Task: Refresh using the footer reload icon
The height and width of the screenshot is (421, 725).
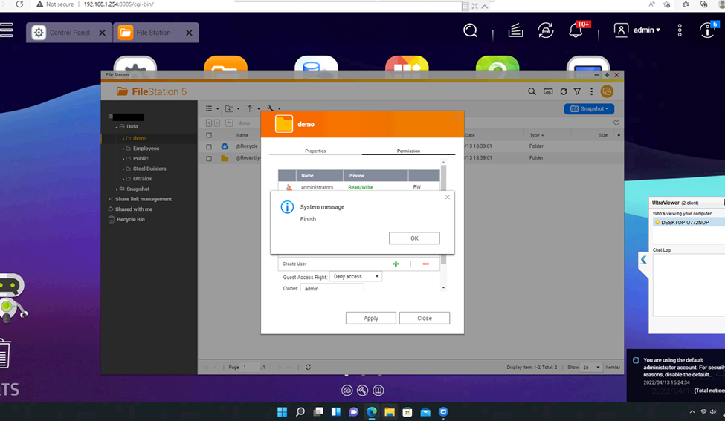Action: click(308, 368)
